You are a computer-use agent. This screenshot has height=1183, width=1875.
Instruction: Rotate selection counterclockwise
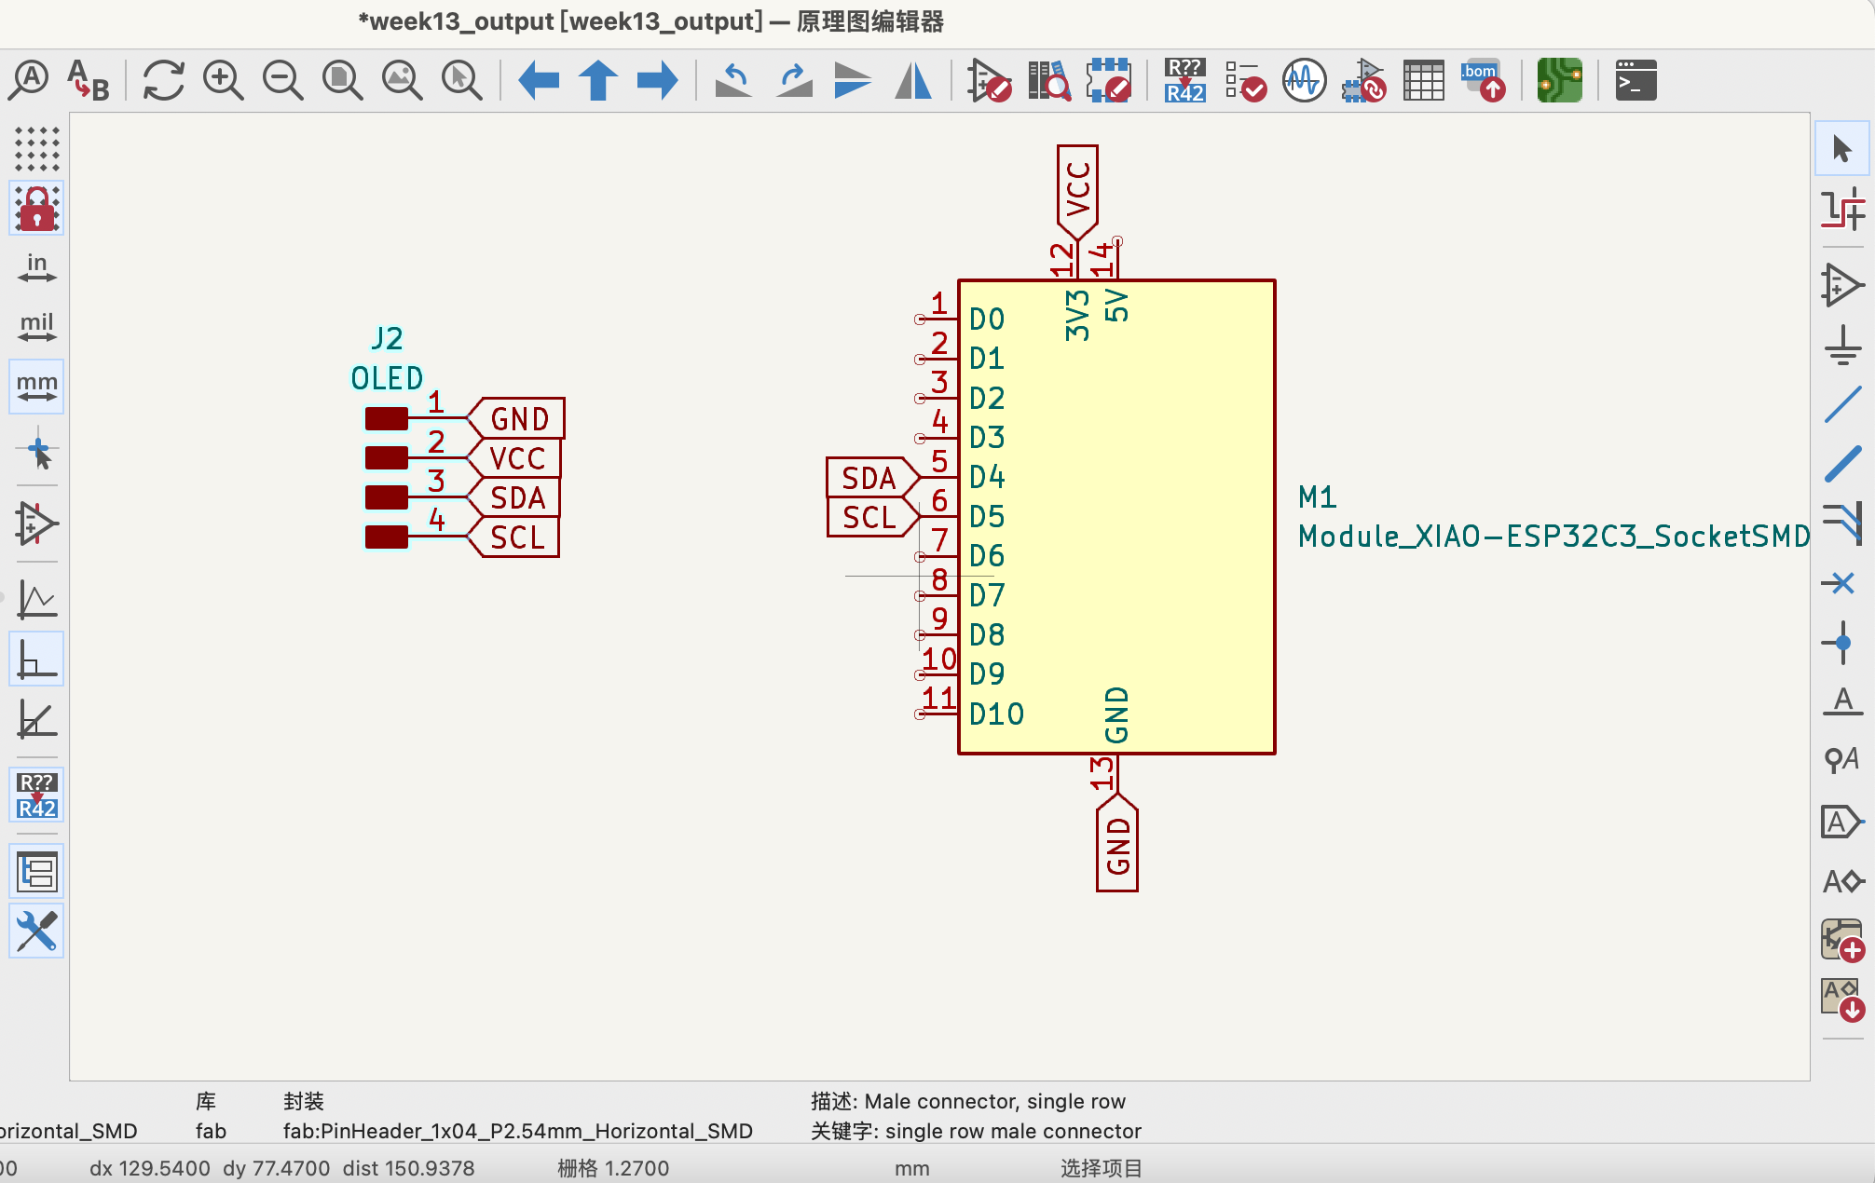point(734,80)
